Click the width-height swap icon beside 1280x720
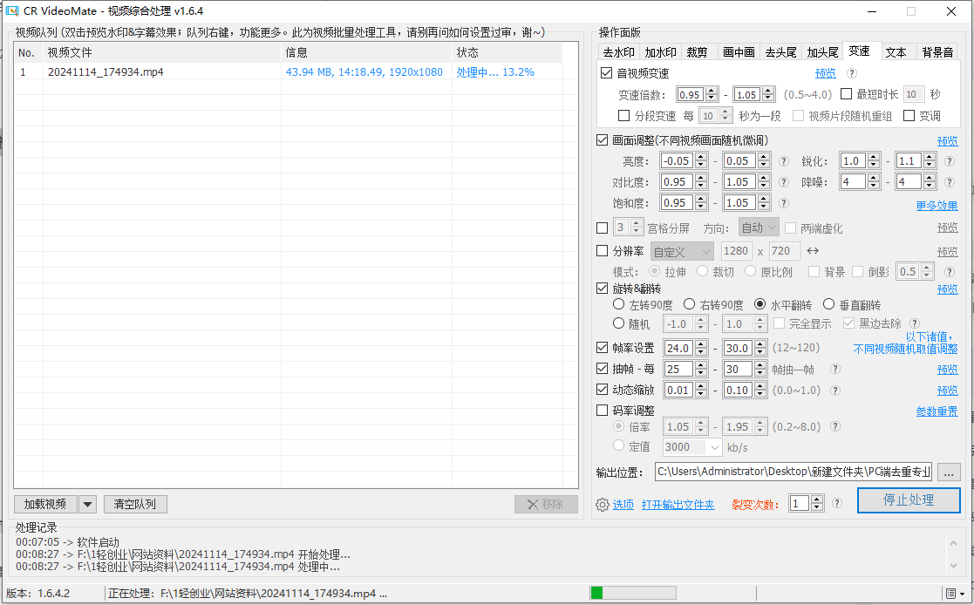974x605 pixels. point(814,250)
